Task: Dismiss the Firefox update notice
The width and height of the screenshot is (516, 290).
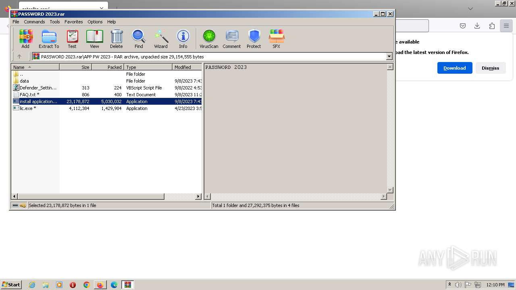Action: coord(490,68)
